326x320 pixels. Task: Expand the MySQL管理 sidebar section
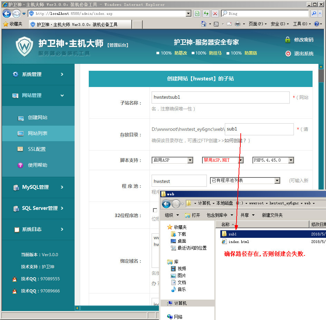click(x=38, y=187)
